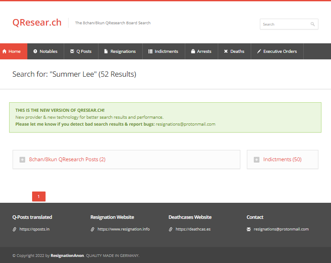Click 'THIS IS THE NEW VERSION' notice heading
The image size is (331, 263).
(x=60, y=110)
